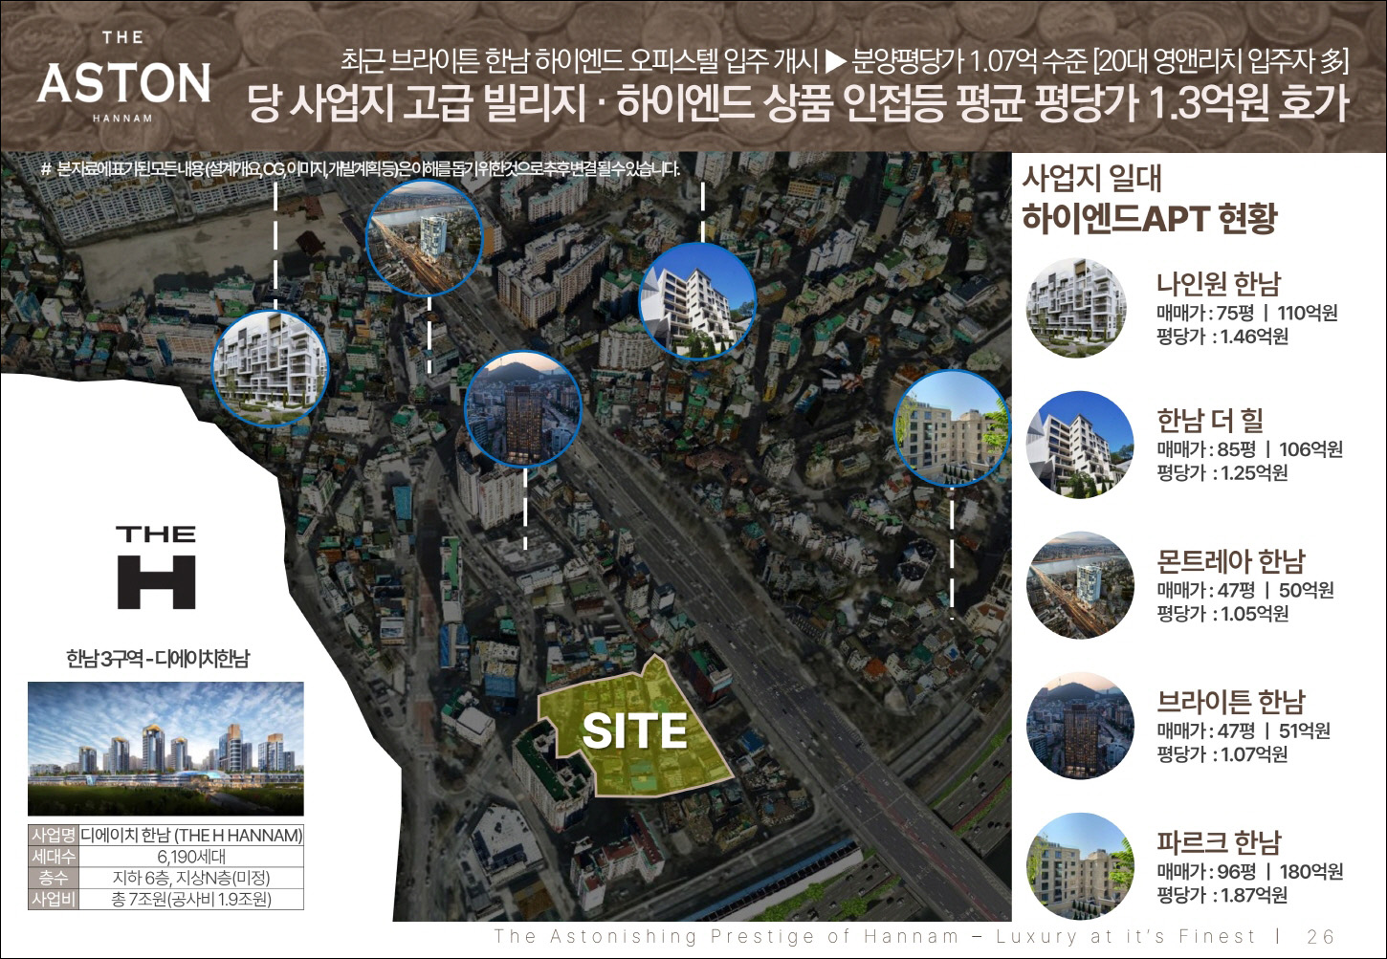1387x959 pixels.
Task: Select headline starting 당 사업지 고급 빌리지
Action: [799, 103]
